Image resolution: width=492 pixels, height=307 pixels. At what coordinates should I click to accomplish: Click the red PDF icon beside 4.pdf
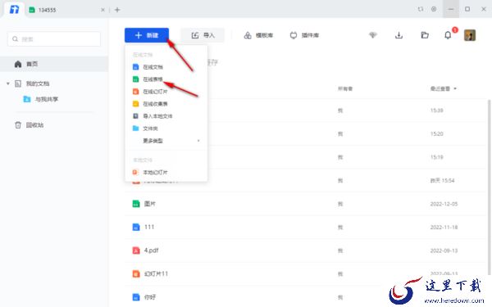click(x=136, y=251)
